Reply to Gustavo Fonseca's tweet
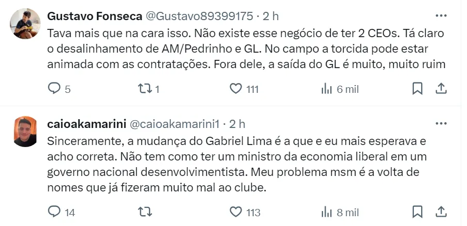This screenshot has width=467, height=226. (54, 89)
